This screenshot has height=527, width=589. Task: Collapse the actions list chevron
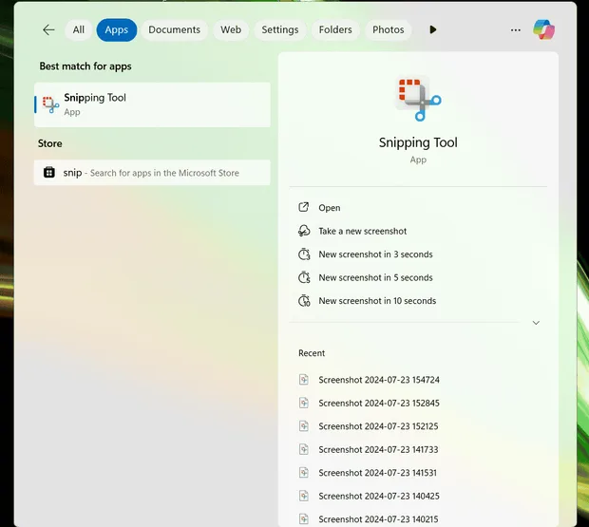(536, 323)
